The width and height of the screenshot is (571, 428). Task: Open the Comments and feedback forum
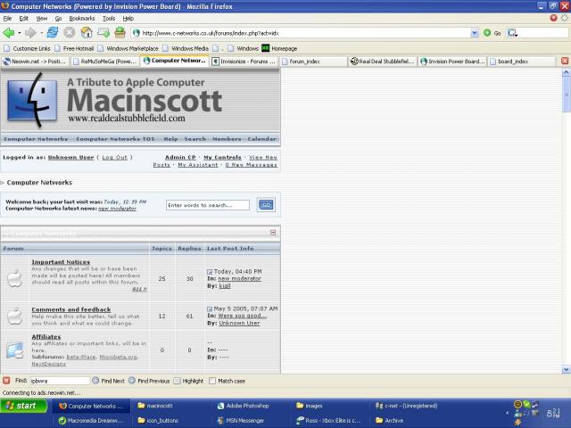click(71, 309)
